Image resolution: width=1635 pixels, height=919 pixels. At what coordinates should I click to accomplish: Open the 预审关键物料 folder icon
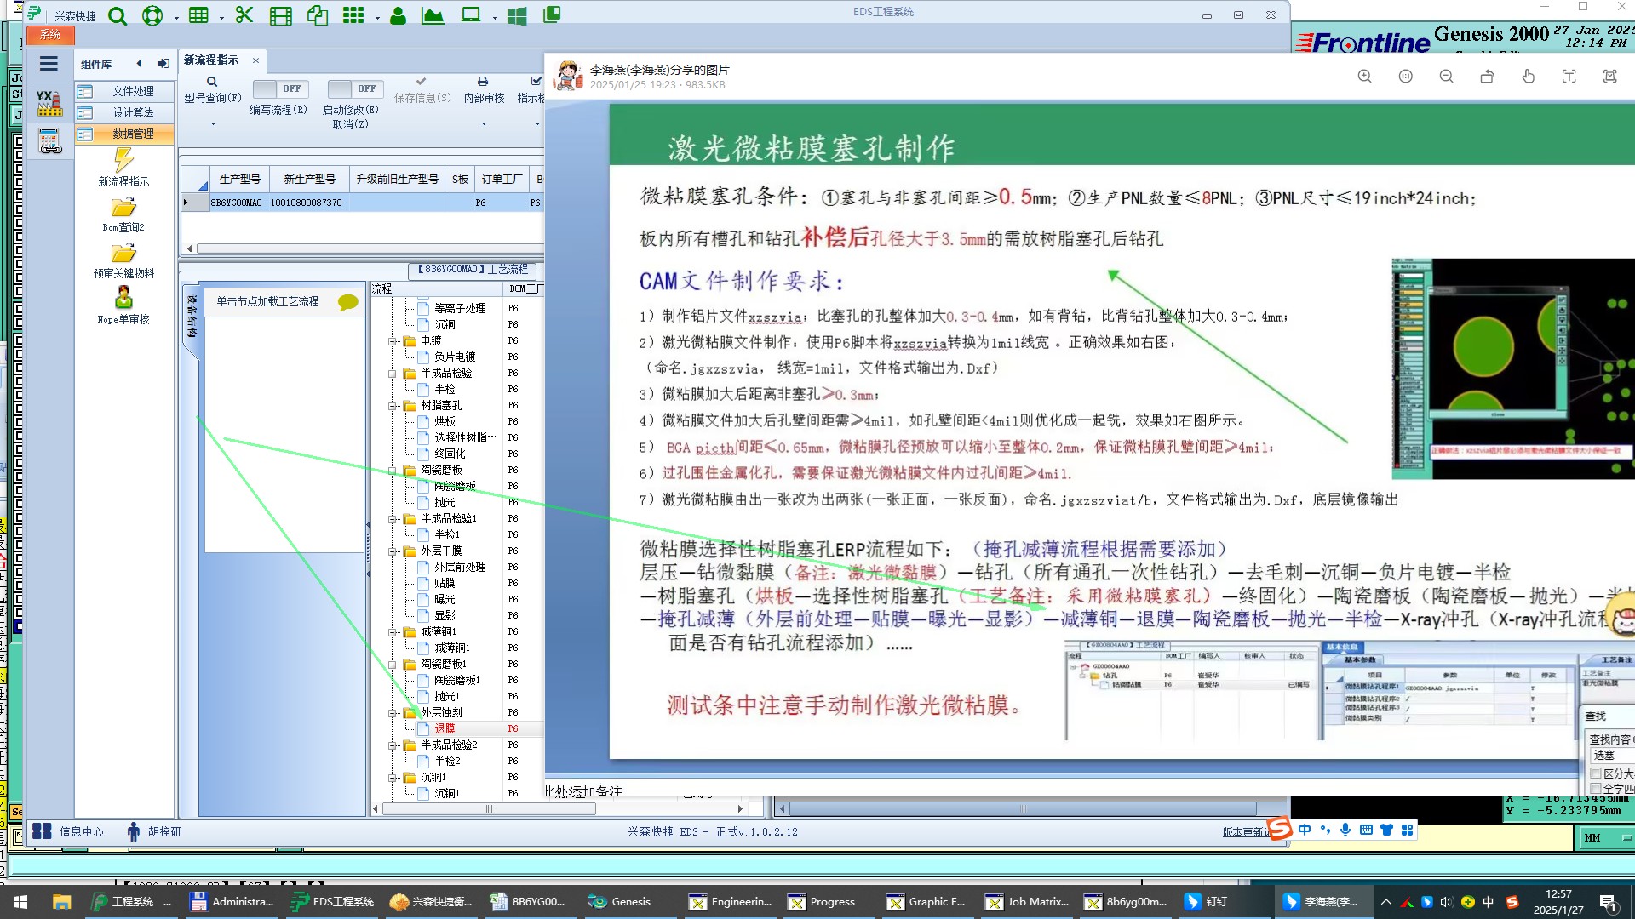click(123, 253)
